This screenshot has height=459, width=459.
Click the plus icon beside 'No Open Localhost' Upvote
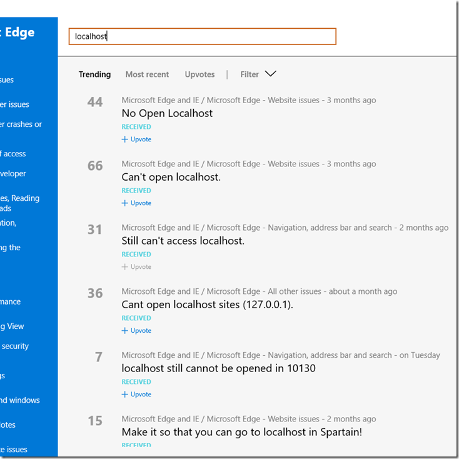click(x=124, y=139)
